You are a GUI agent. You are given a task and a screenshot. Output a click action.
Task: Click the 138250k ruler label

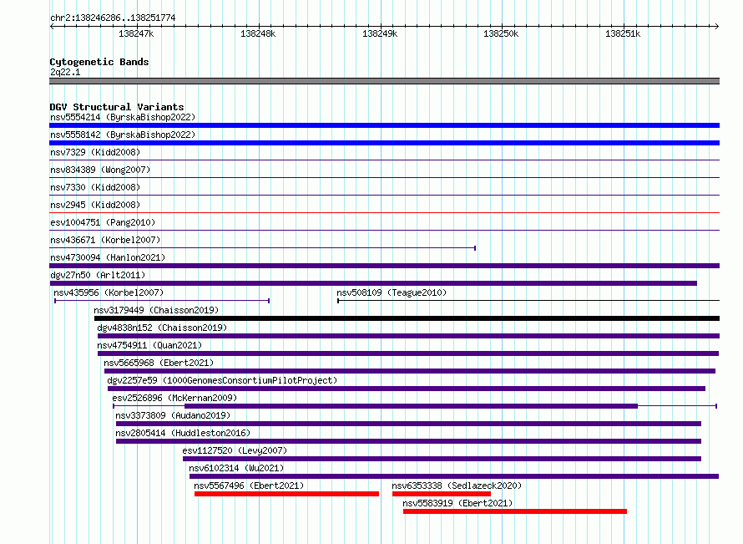pos(501,33)
